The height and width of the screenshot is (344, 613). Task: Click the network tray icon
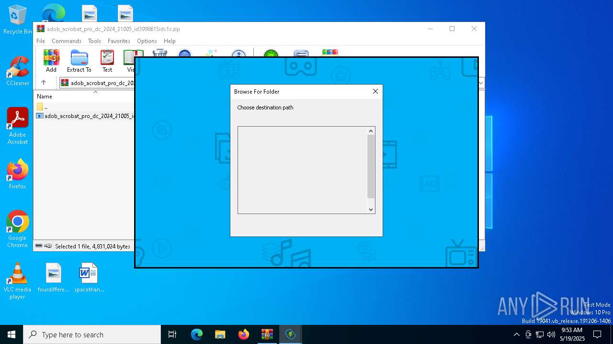[540, 334]
